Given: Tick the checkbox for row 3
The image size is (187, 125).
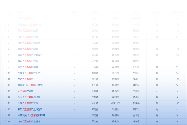Looking at the screenshot, I should (x=5, y=31).
